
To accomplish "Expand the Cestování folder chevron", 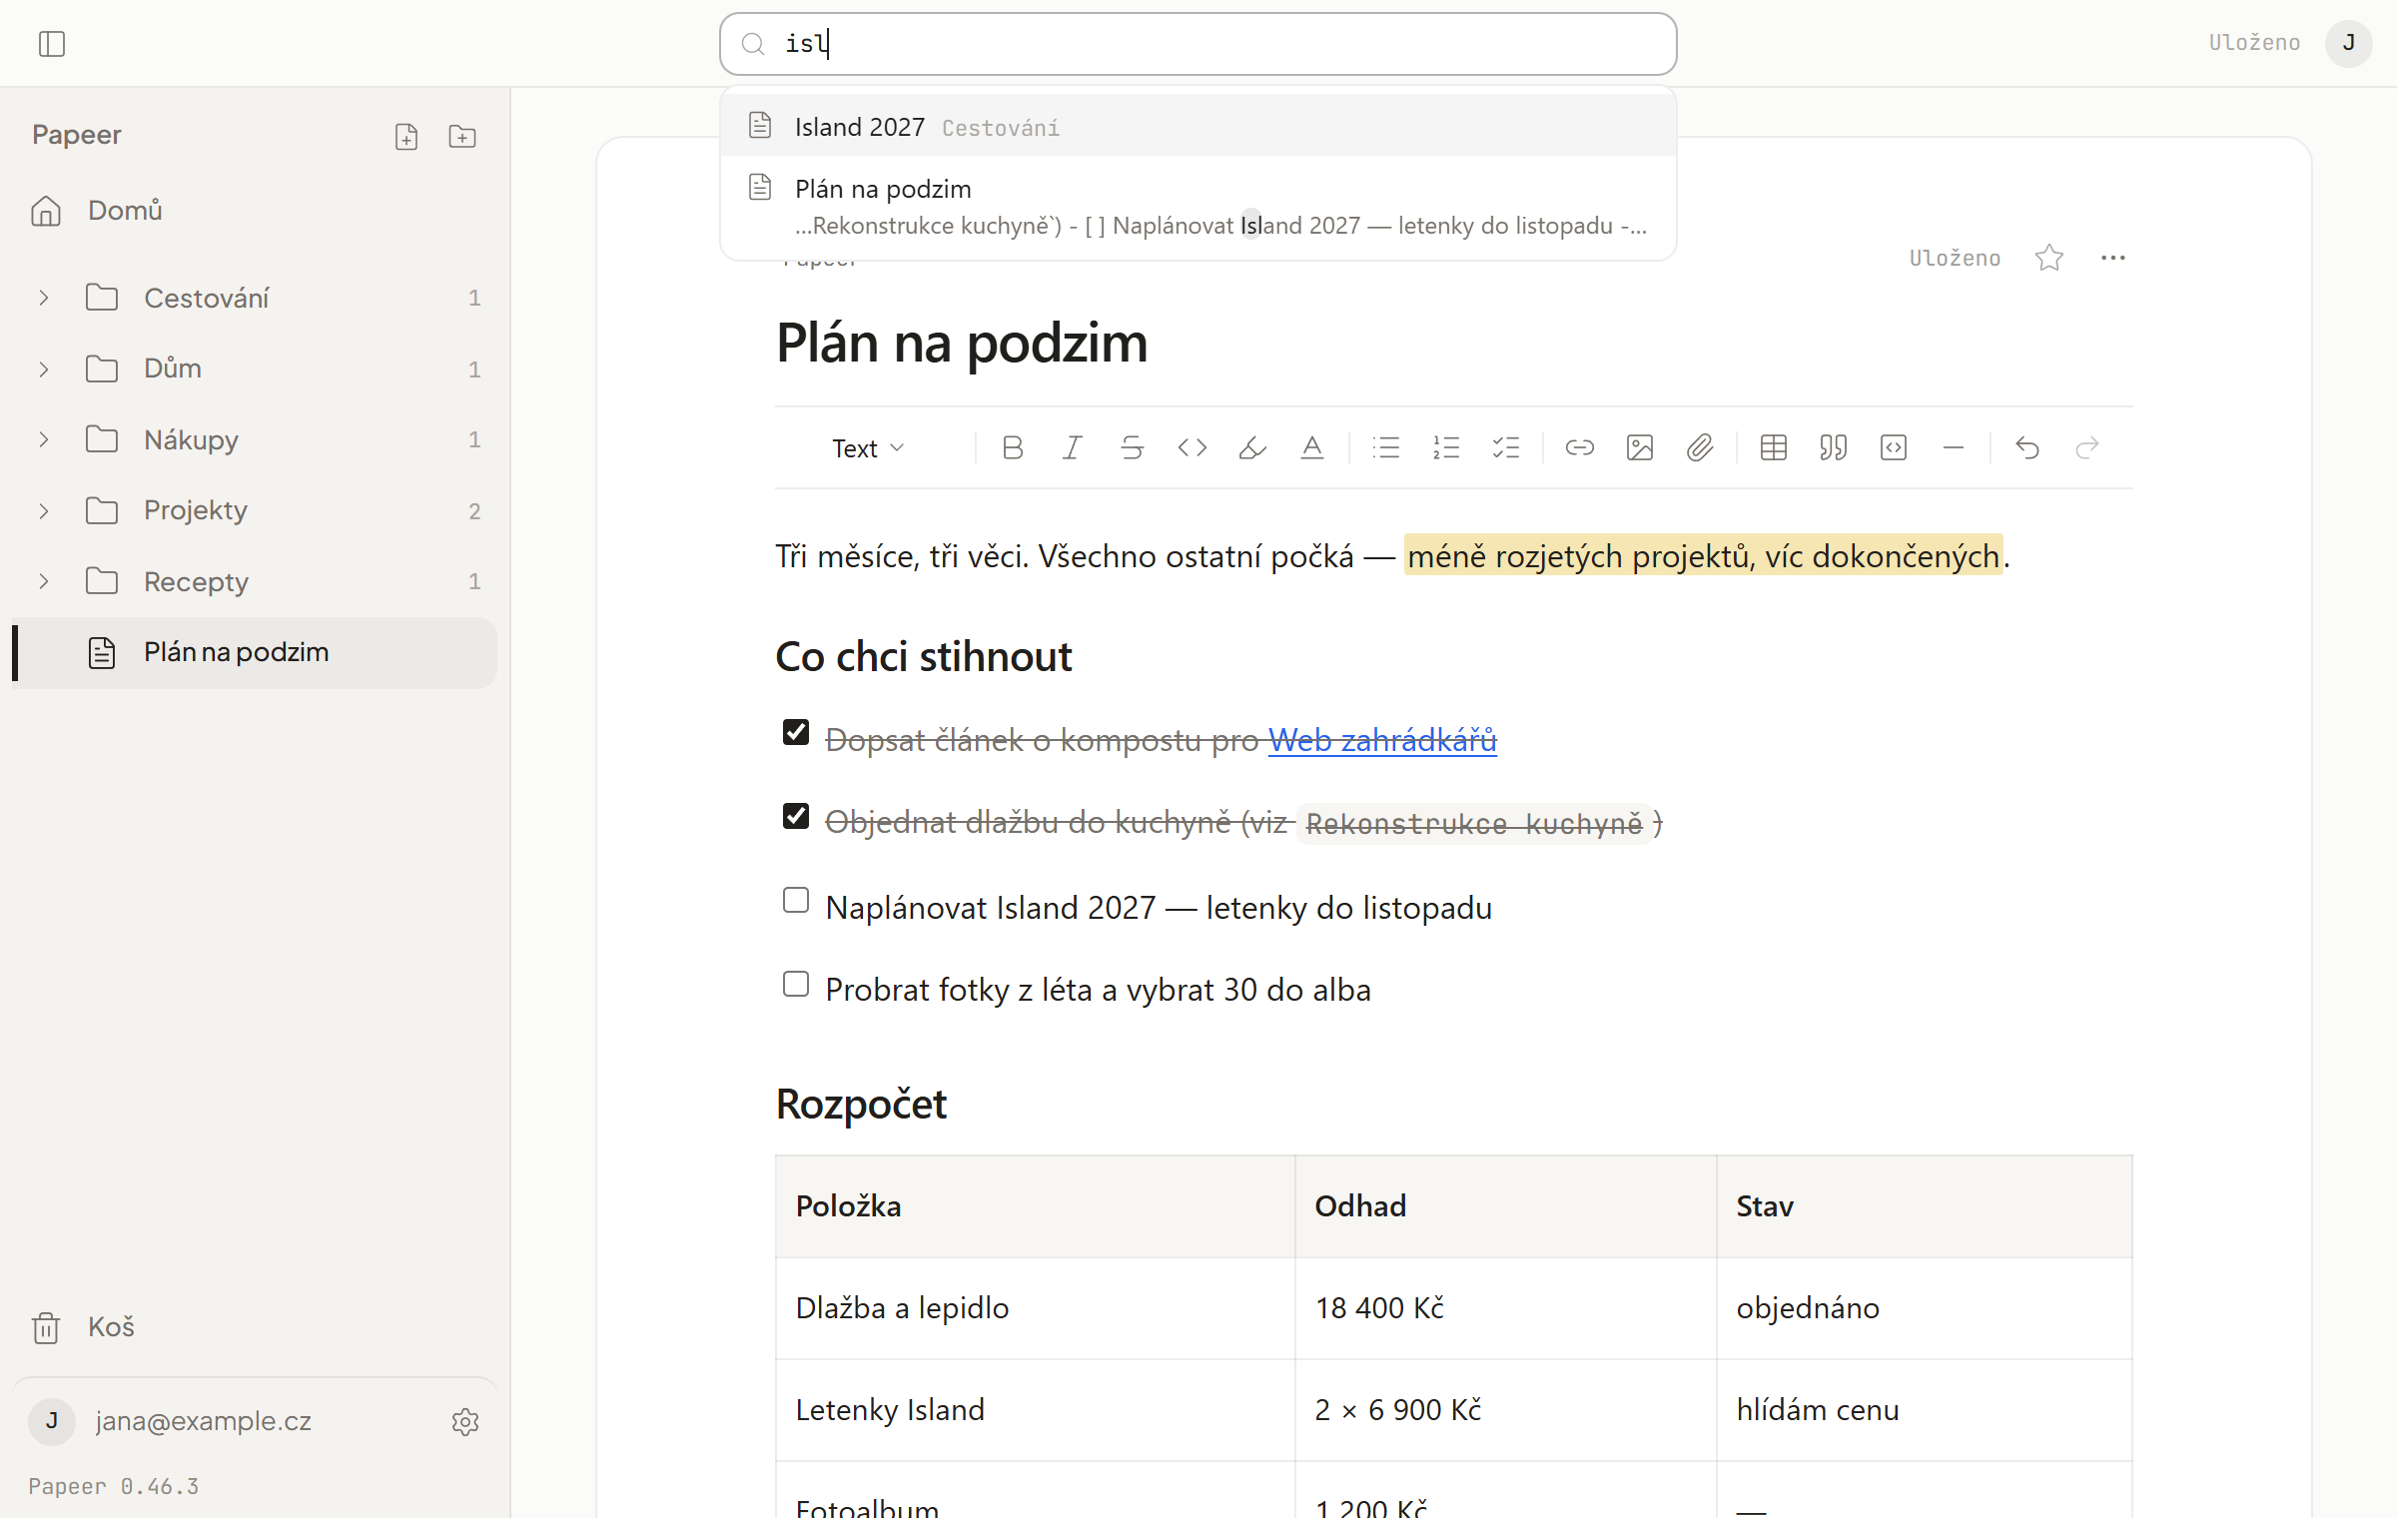I will (44, 298).
